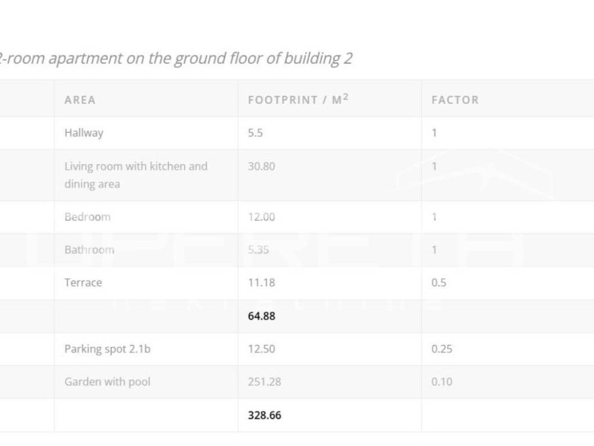Select the parking factor value 0.25
The height and width of the screenshot is (446, 594).
(x=442, y=349)
